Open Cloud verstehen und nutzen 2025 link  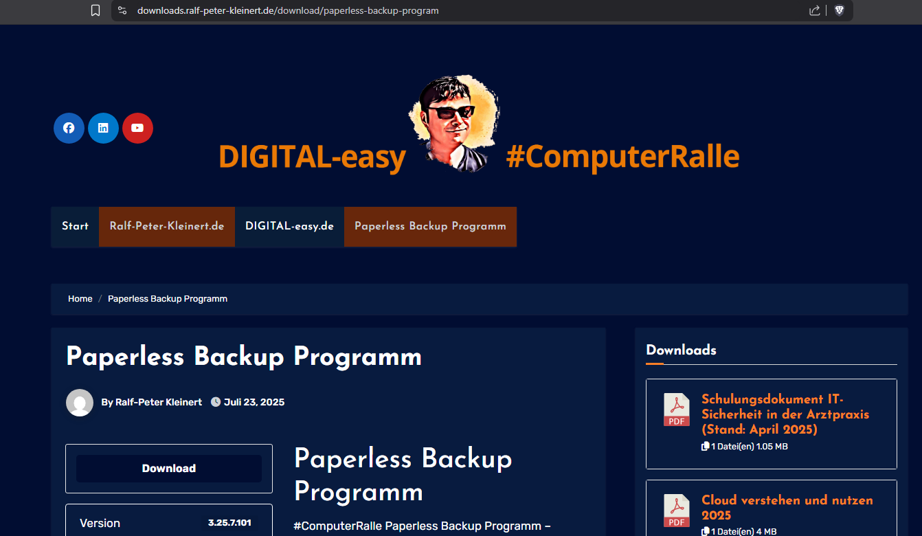(x=787, y=507)
